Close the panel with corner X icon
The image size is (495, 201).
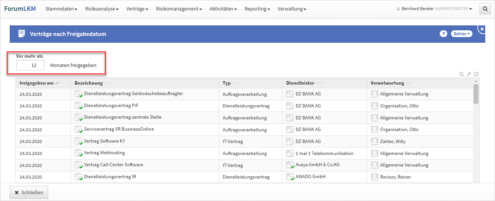coord(482,29)
